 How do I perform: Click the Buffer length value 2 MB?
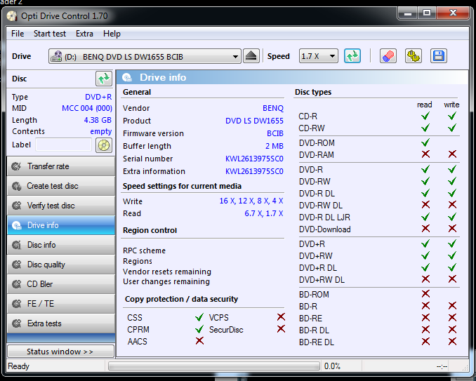point(274,146)
